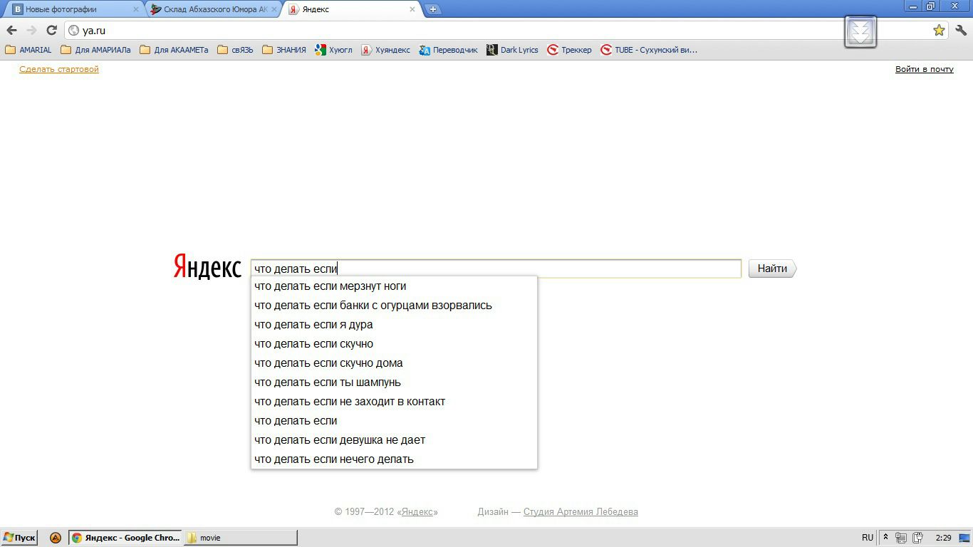This screenshot has width=973, height=547.
Task: Focus the Yandex search input field
Action: click(x=496, y=269)
